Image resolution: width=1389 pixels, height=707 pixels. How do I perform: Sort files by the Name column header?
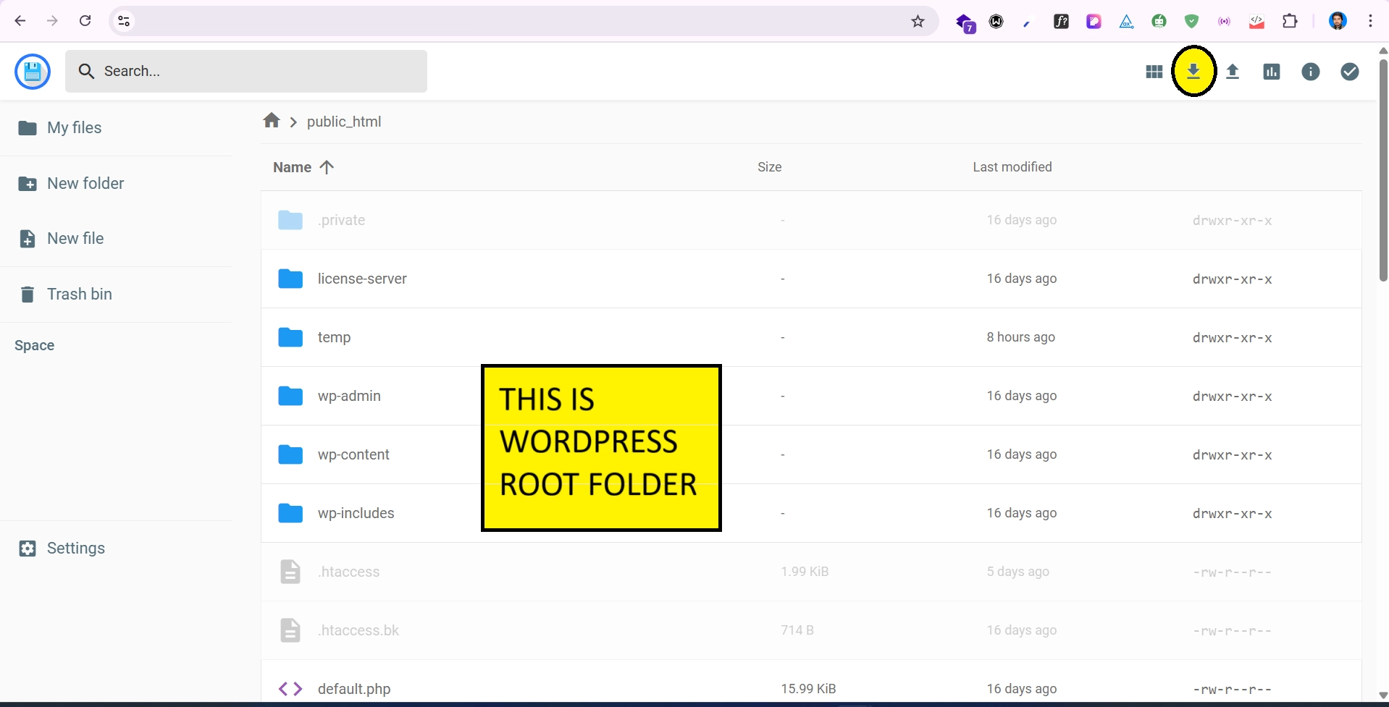click(293, 167)
